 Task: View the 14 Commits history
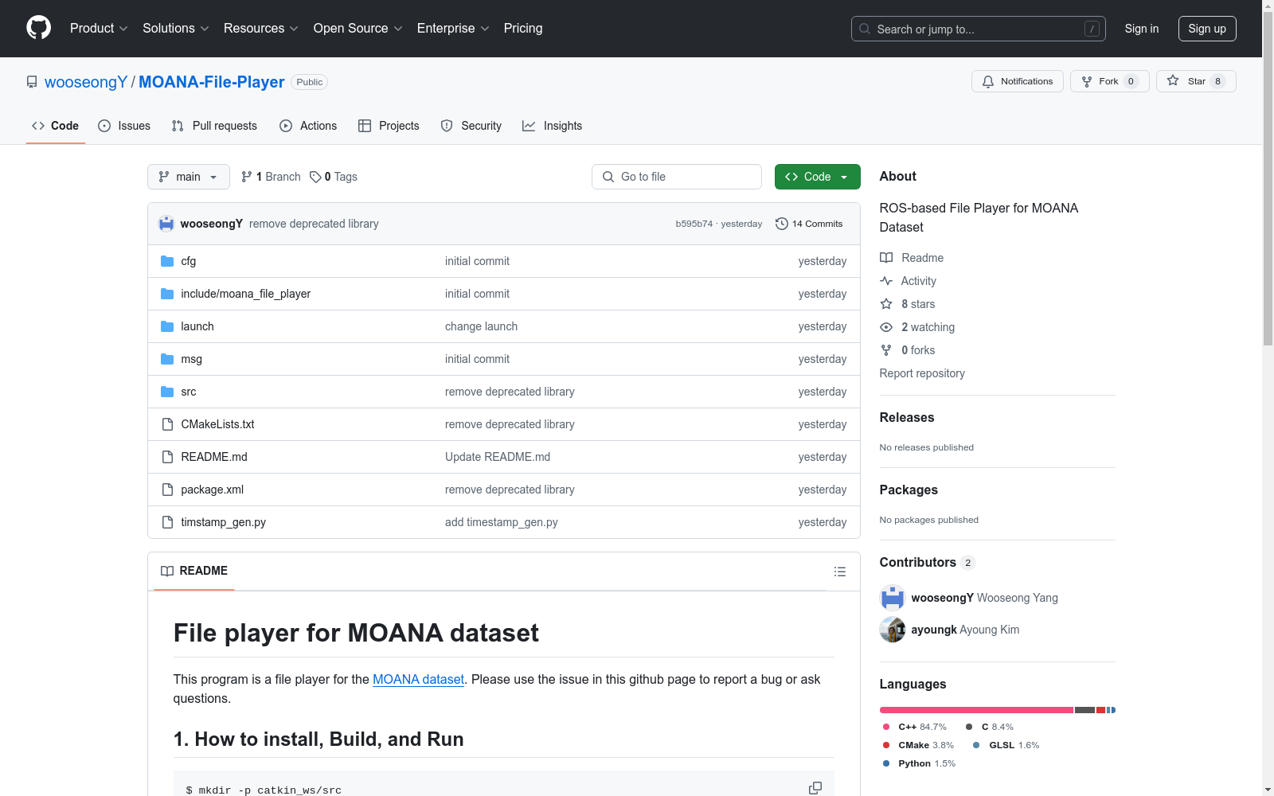(x=809, y=224)
